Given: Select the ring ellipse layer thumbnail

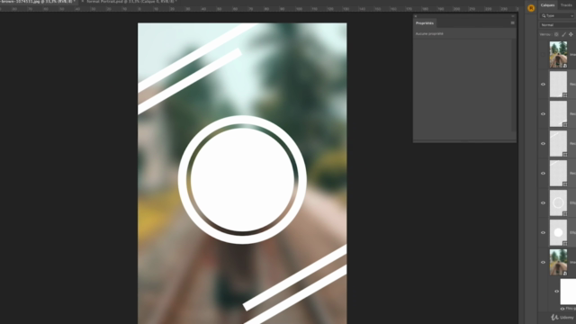Looking at the screenshot, I should pyautogui.click(x=558, y=202).
